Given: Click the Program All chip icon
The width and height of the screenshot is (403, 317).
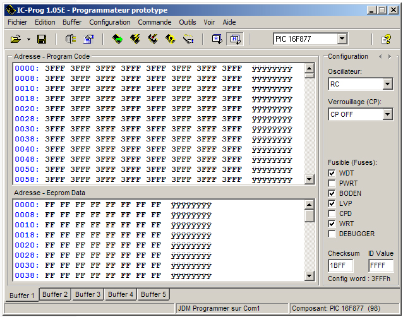Looking at the screenshot, I should click(135, 39).
